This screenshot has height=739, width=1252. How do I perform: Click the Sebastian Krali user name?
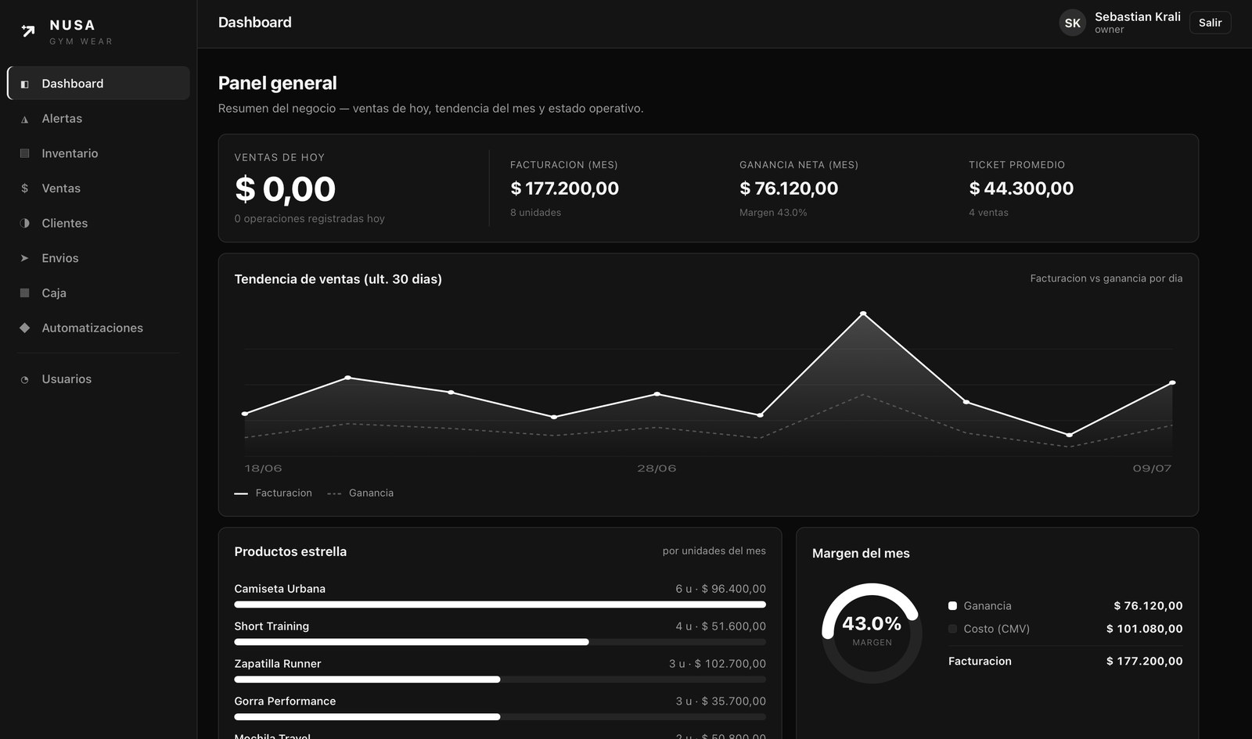coord(1137,16)
